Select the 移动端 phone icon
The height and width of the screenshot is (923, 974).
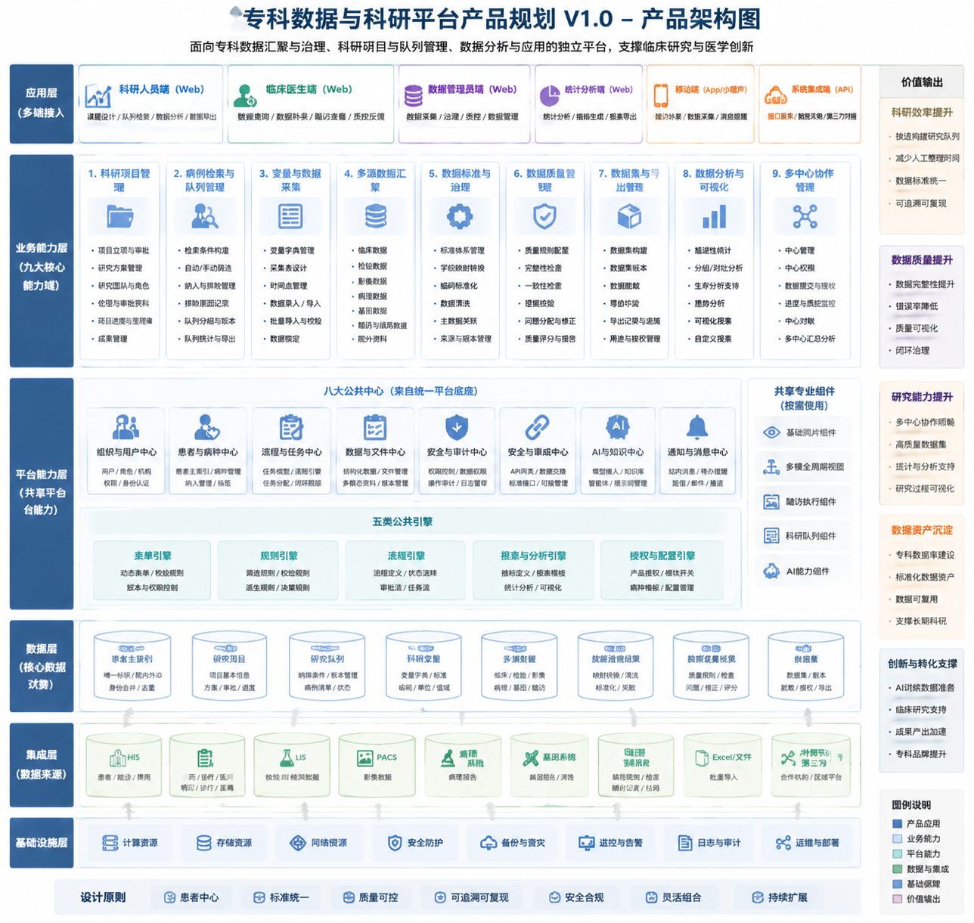661,95
